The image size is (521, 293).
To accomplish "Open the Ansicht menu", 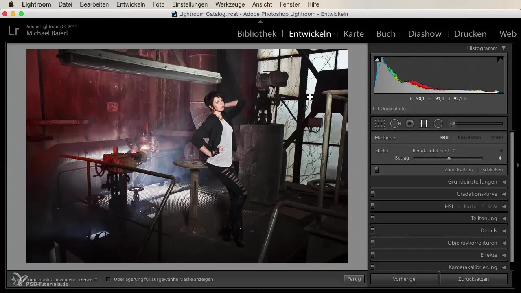I will click(263, 4).
